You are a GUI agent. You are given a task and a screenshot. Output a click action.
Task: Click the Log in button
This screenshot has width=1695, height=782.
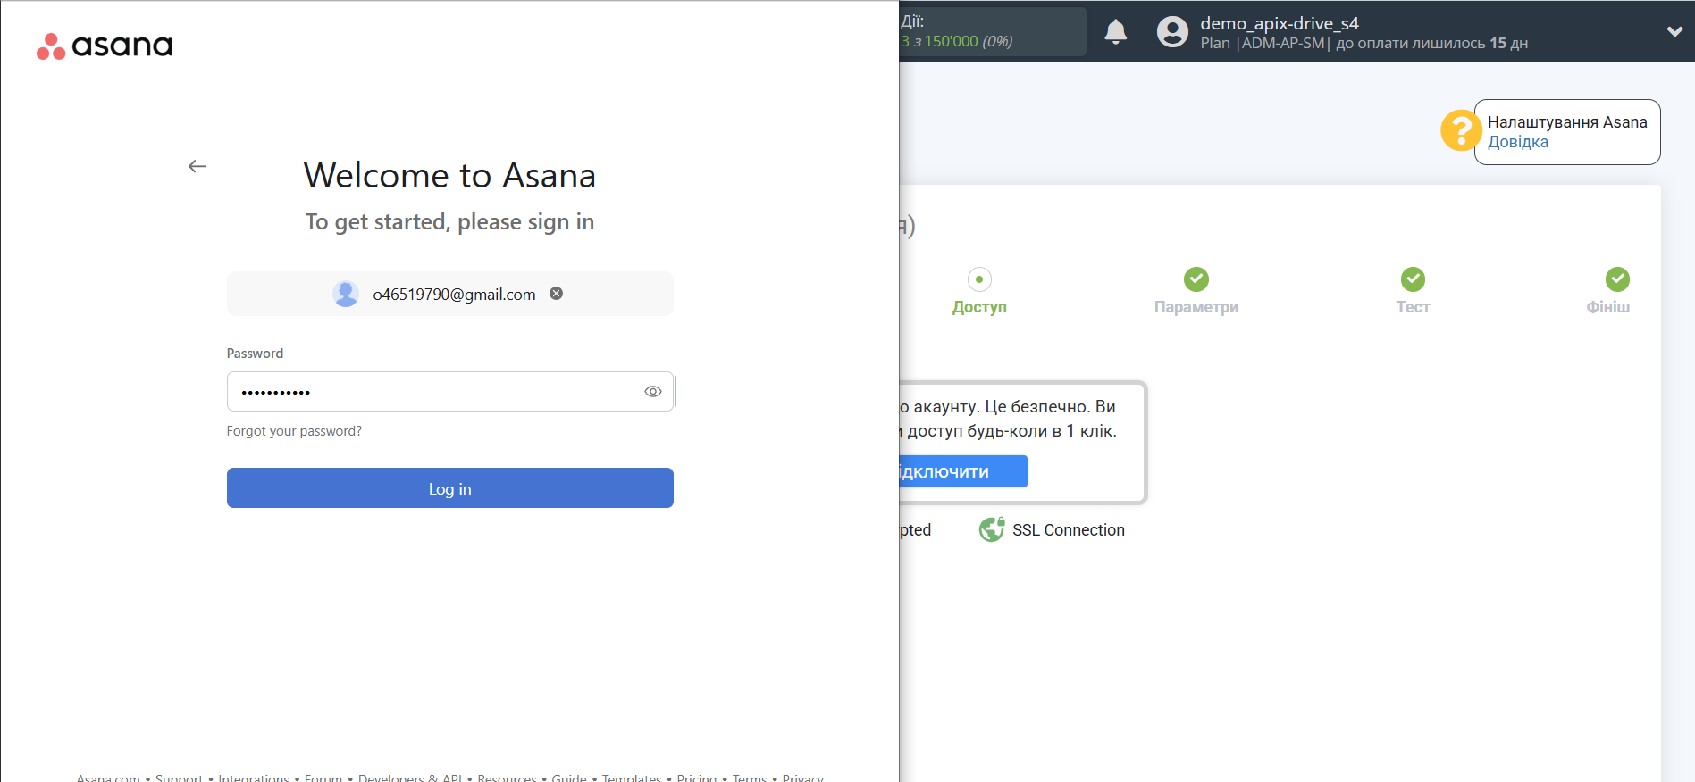[x=449, y=488]
